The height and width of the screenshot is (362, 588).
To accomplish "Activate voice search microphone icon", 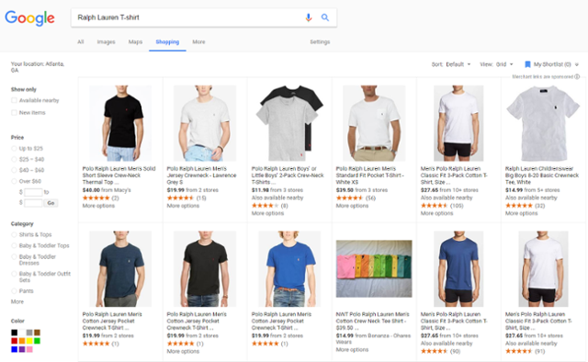I will click(309, 17).
